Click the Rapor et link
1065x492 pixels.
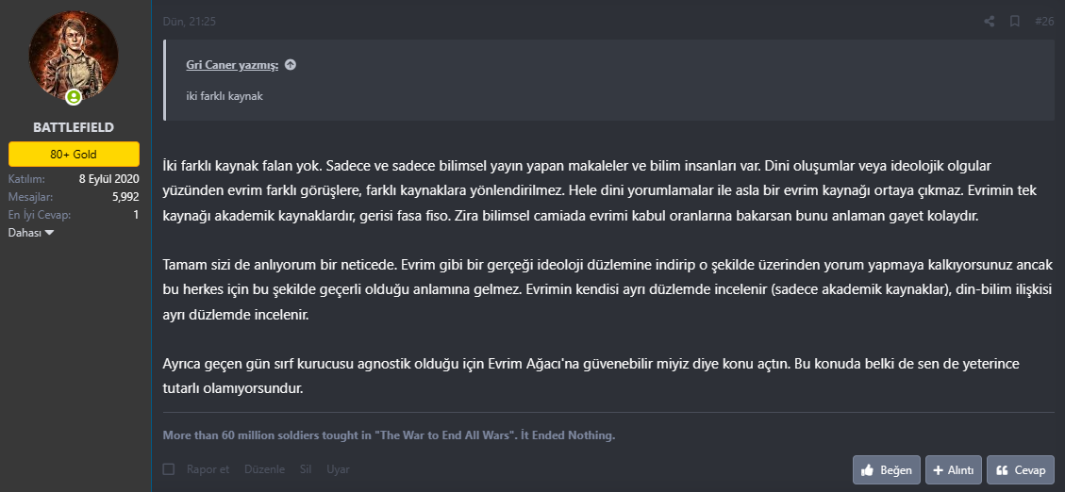[x=208, y=469]
